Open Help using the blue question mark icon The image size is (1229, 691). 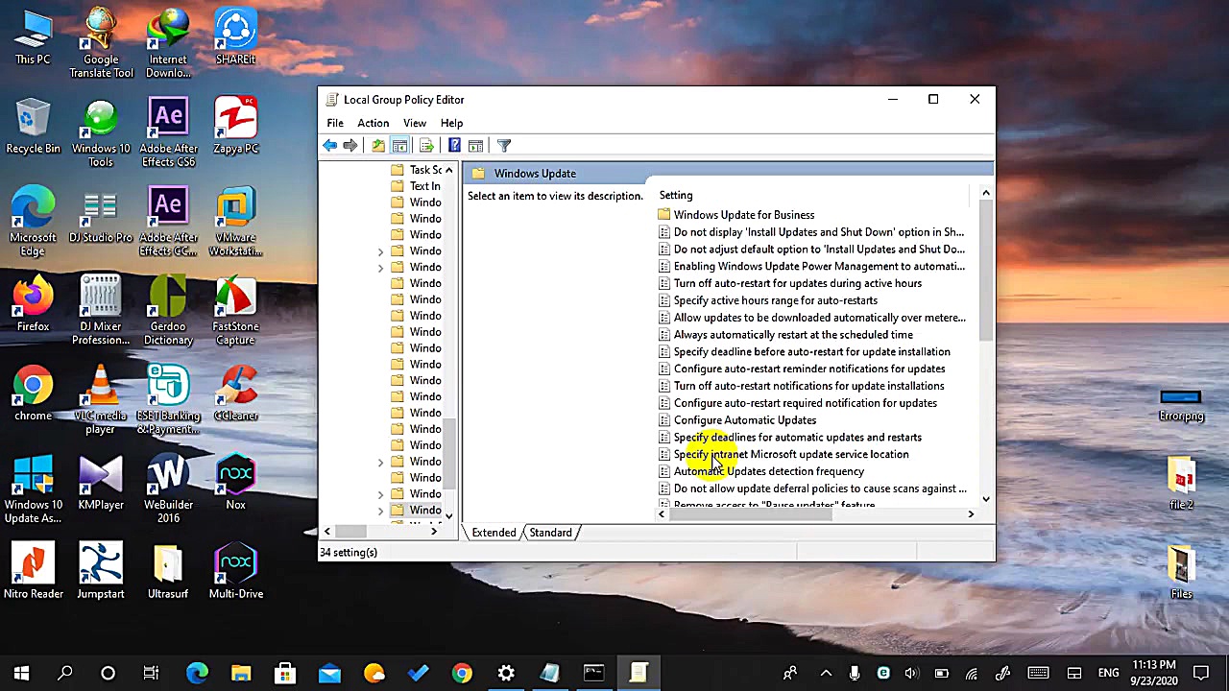click(454, 145)
